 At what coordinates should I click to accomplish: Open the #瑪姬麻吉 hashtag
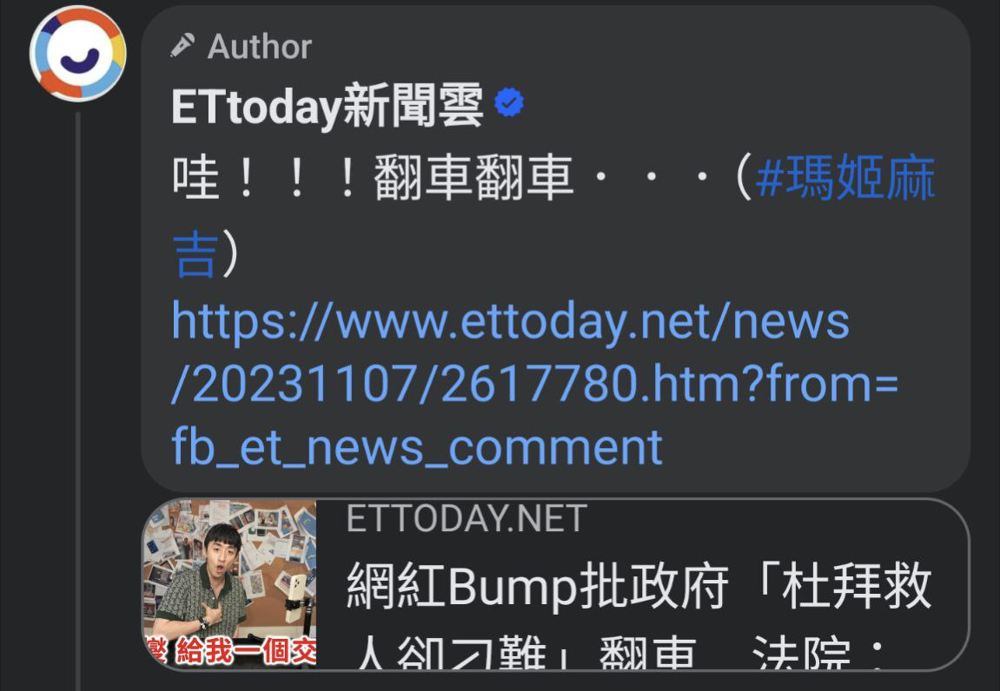[x=845, y=178]
